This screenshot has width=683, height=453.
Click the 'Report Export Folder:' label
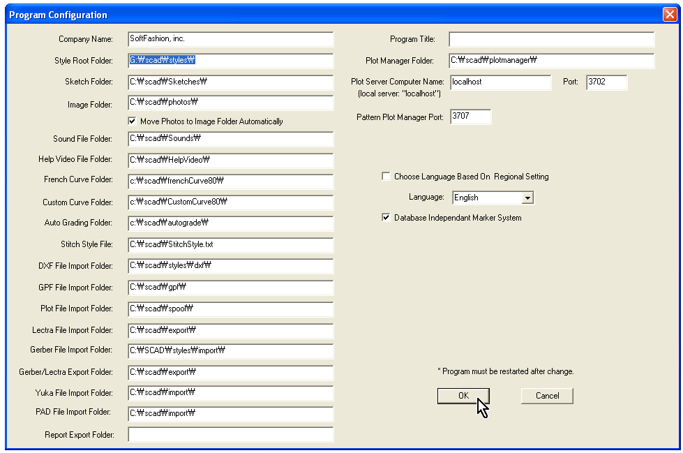click(x=80, y=435)
